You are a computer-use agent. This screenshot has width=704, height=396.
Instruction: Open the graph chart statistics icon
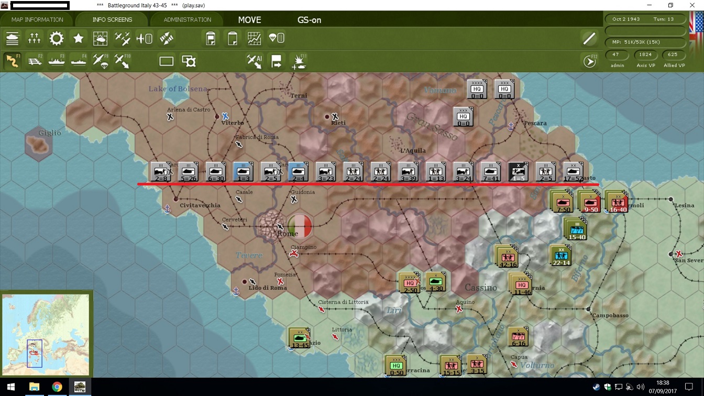255,38
